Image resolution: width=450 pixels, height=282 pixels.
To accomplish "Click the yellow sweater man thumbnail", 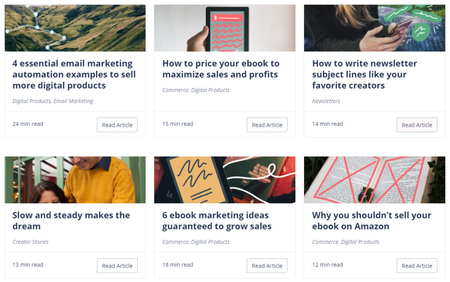I will (x=75, y=180).
